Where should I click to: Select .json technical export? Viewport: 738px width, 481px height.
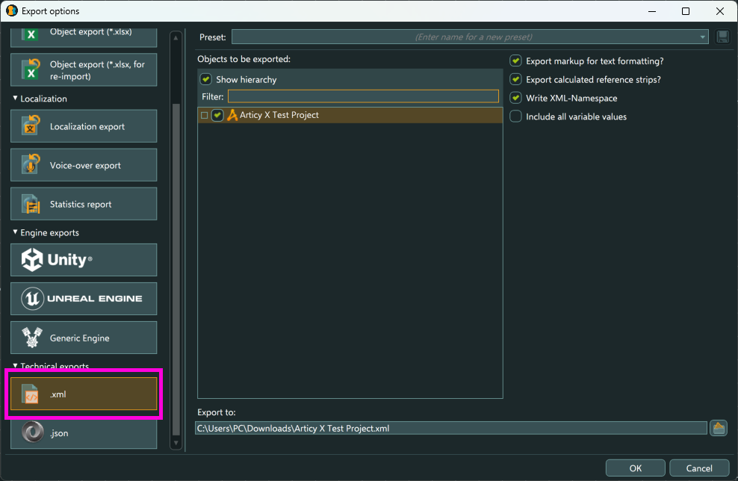tap(84, 433)
